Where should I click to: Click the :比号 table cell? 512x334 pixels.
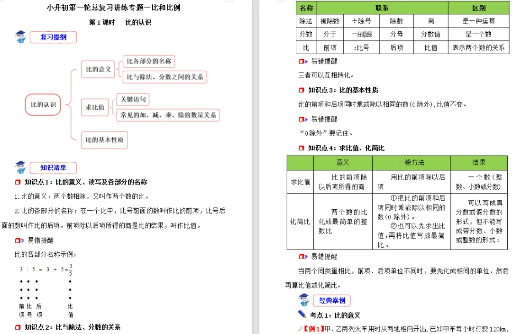(361, 47)
